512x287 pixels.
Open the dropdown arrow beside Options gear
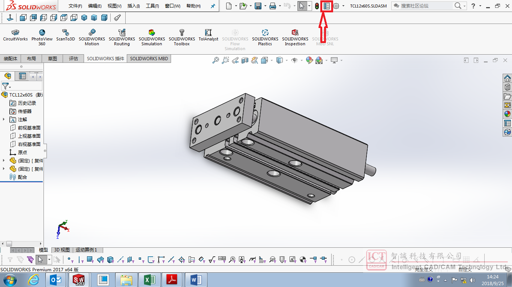[x=343, y=6]
